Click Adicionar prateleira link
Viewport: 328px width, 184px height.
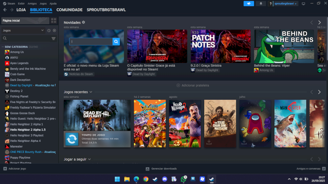pos(193,85)
